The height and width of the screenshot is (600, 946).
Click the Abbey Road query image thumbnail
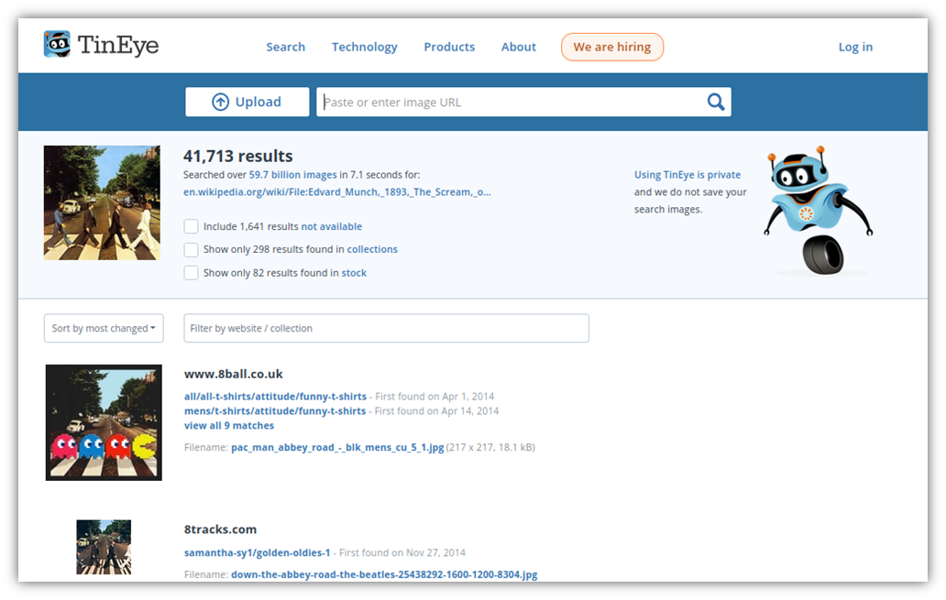point(102,202)
